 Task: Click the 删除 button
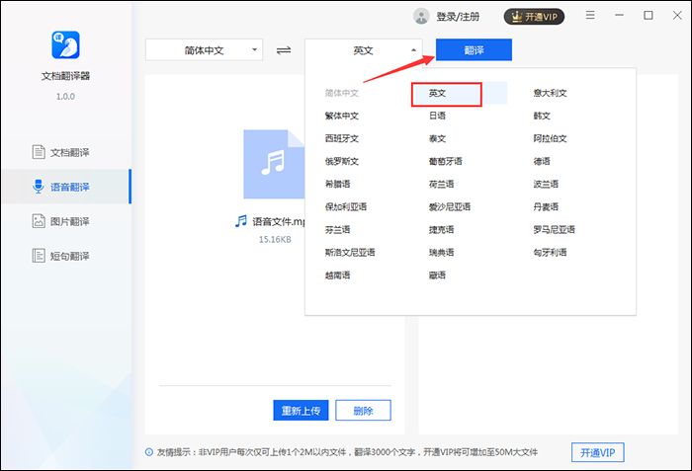[363, 411]
